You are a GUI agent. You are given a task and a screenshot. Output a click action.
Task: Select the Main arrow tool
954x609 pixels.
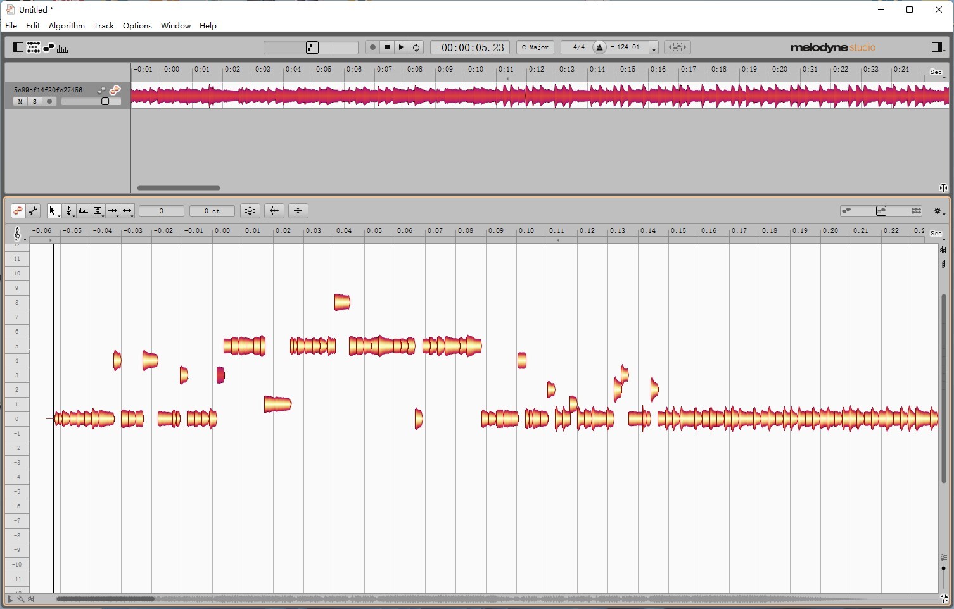coord(53,211)
